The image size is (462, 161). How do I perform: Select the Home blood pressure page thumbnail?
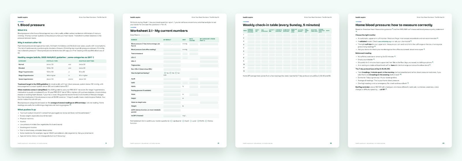tap(400, 80)
